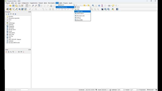Open the Processing Toolbox gear icon
Image resolution: width=162 pixels, height=91 pixels.
click(99, 6)
